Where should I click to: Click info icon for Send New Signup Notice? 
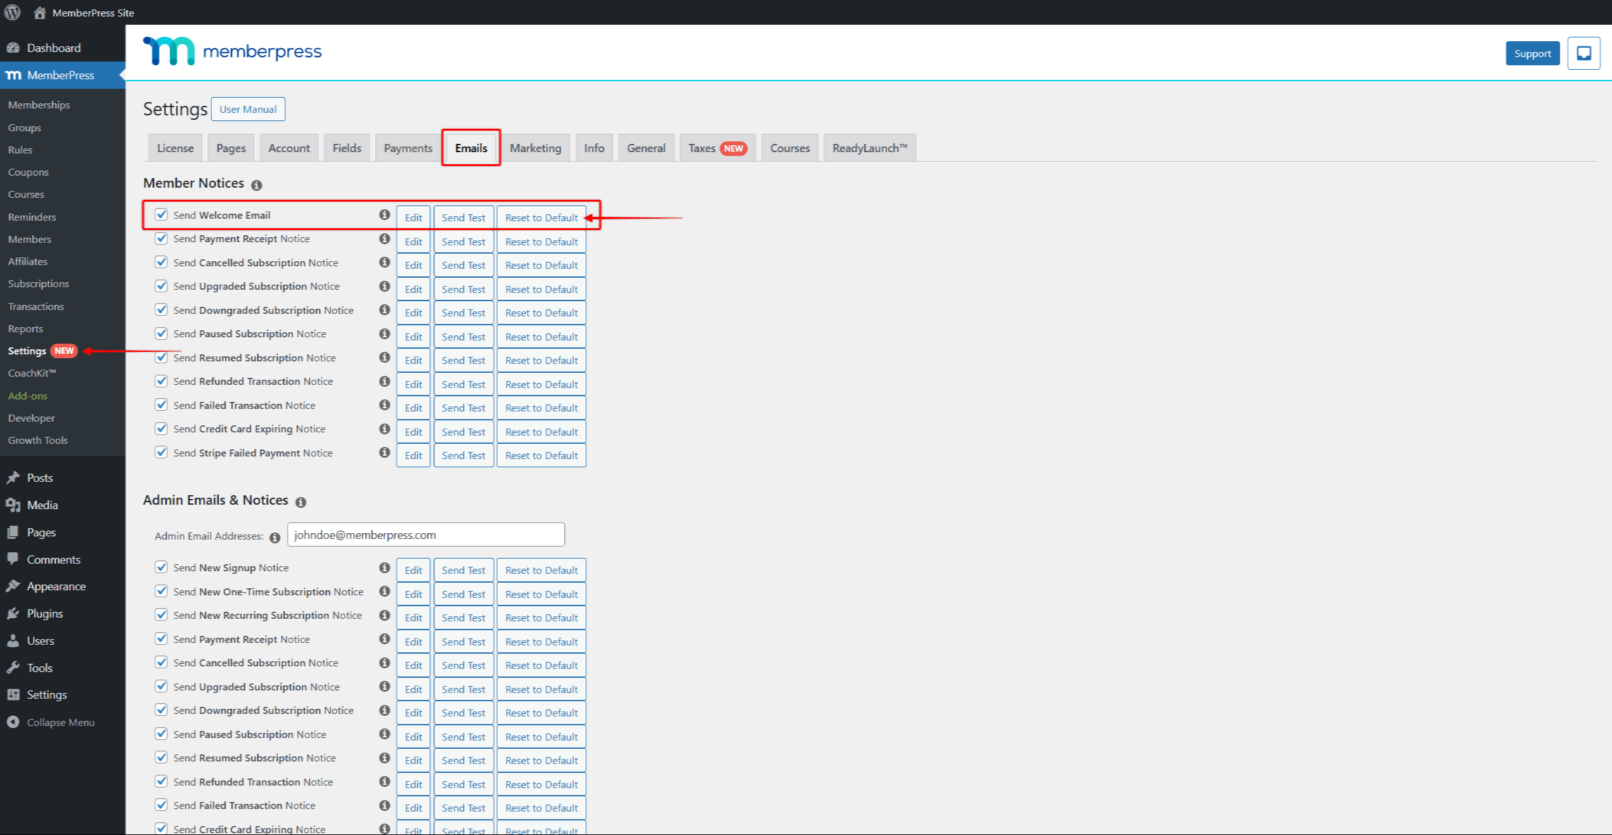coord(384,567)
